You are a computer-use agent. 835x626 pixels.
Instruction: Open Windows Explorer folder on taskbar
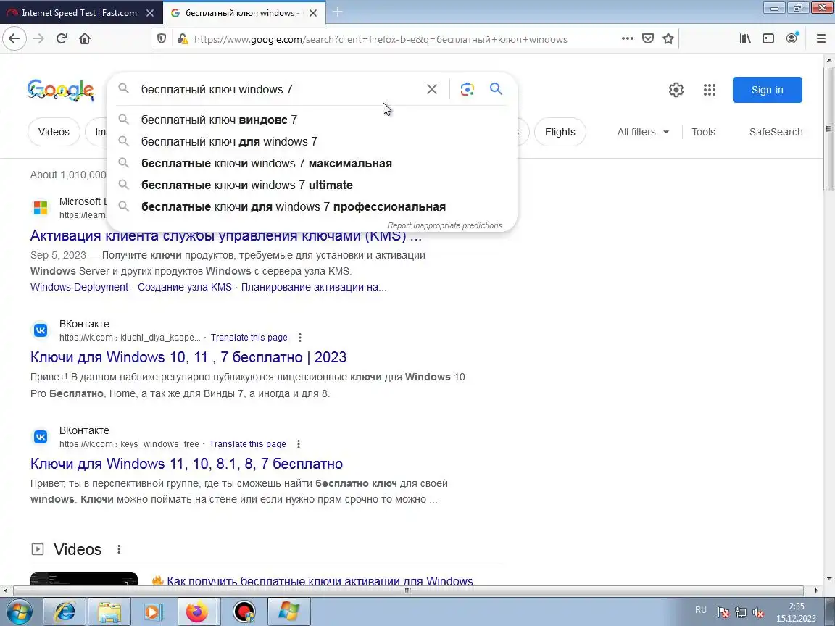(109, 612)
